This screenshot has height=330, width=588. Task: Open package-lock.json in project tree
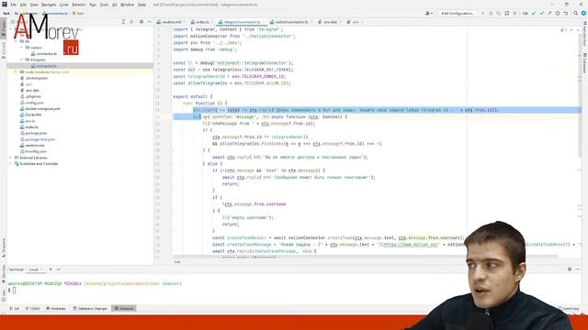(x=38, y=139)
